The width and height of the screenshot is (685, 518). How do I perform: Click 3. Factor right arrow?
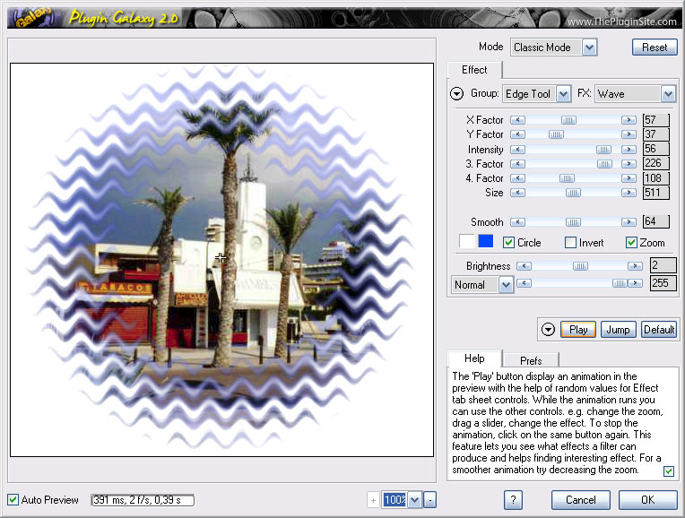coord(629,164)
